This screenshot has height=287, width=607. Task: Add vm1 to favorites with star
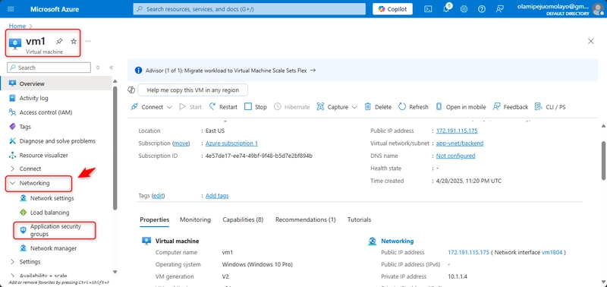pyautogui.click(x=74, y=41)
